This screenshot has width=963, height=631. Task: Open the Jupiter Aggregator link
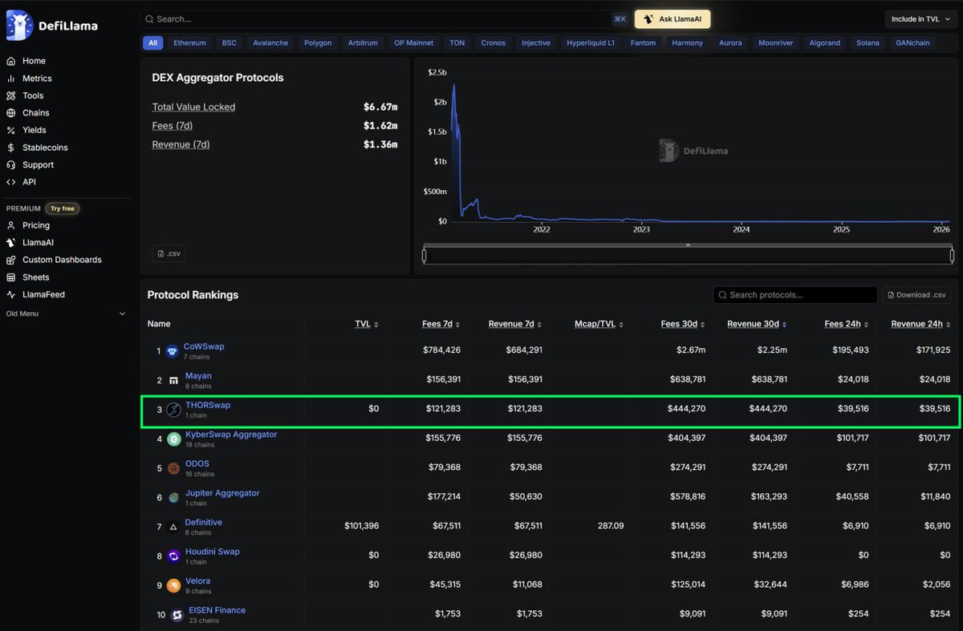tap(222, 493)
